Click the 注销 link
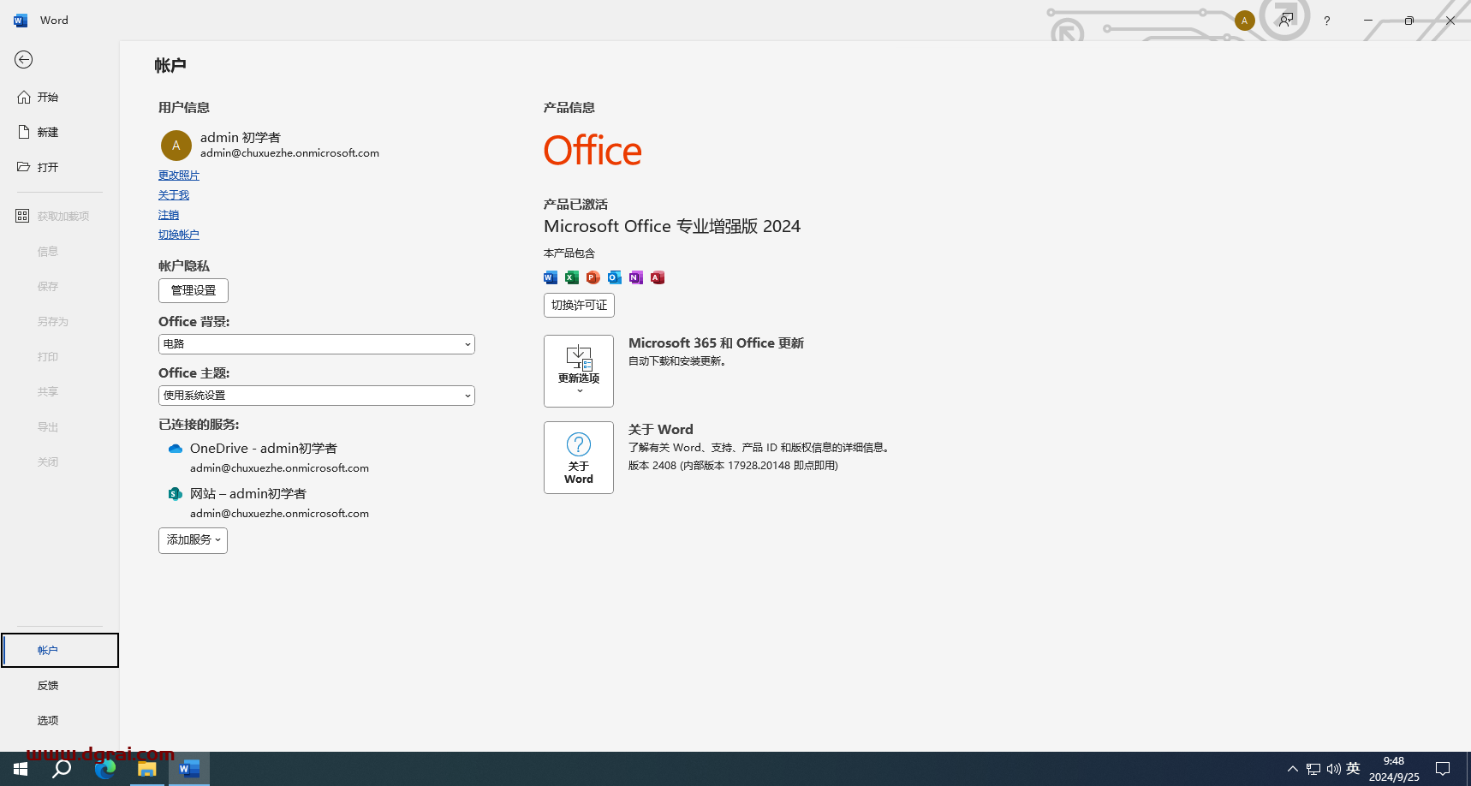Screen dimensions: 1471x786 pos(168,214)
